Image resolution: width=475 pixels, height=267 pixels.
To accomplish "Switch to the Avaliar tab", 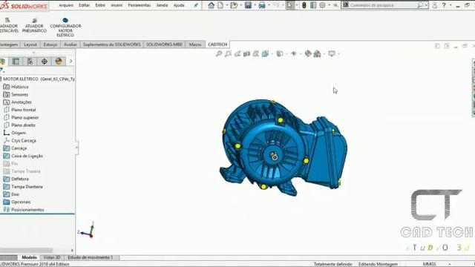I will point(71,44).
